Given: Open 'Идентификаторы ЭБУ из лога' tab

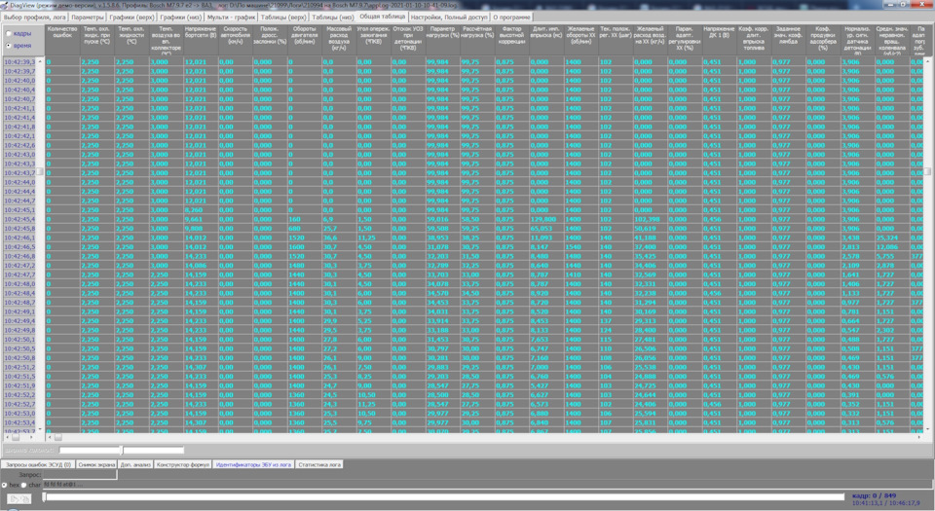Looking at the screenshot, I should coord(253,464).
